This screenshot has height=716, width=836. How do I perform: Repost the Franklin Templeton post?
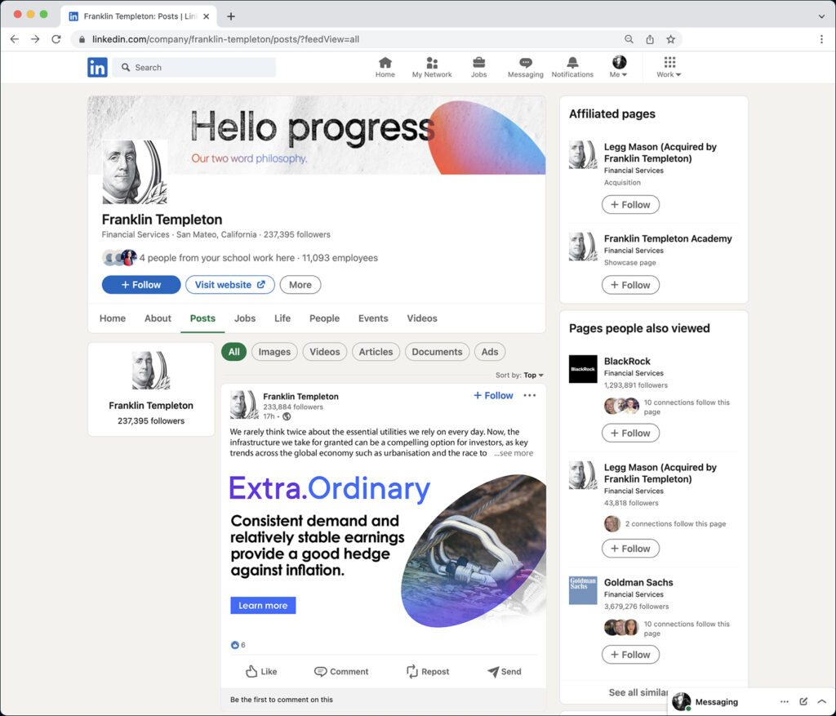point(428,671)
